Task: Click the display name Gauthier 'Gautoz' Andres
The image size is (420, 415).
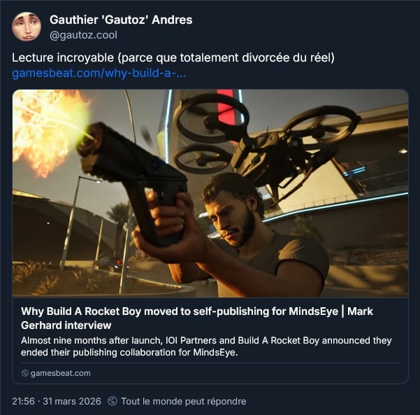Action: [121, 20]
